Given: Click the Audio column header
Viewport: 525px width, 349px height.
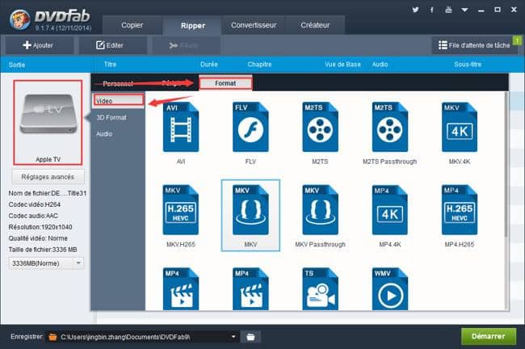Looking at the screenshot, I should click(x=380, y=65).
